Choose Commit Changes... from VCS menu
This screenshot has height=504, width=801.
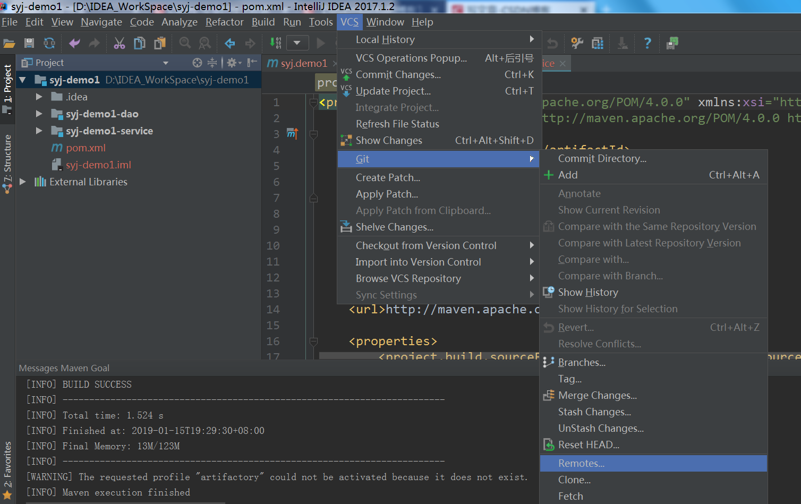click(439, 74)
